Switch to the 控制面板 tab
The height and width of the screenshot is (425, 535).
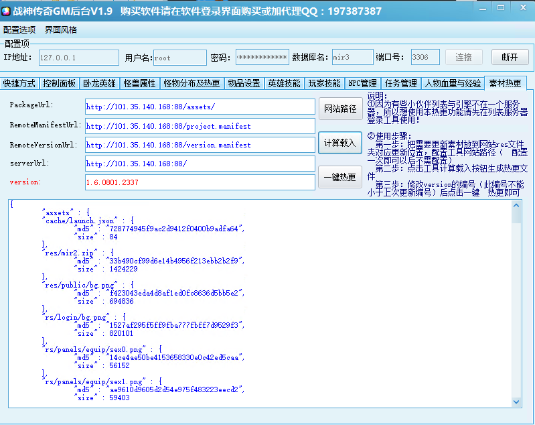(60, 83)
